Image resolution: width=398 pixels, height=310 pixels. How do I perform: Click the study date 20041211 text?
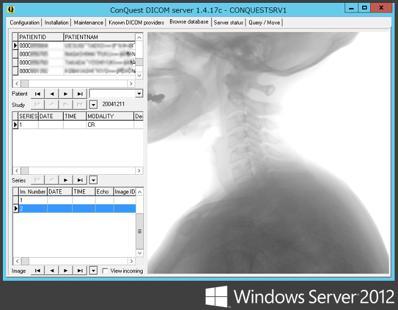pyautogui.click(x=114, y=104)
